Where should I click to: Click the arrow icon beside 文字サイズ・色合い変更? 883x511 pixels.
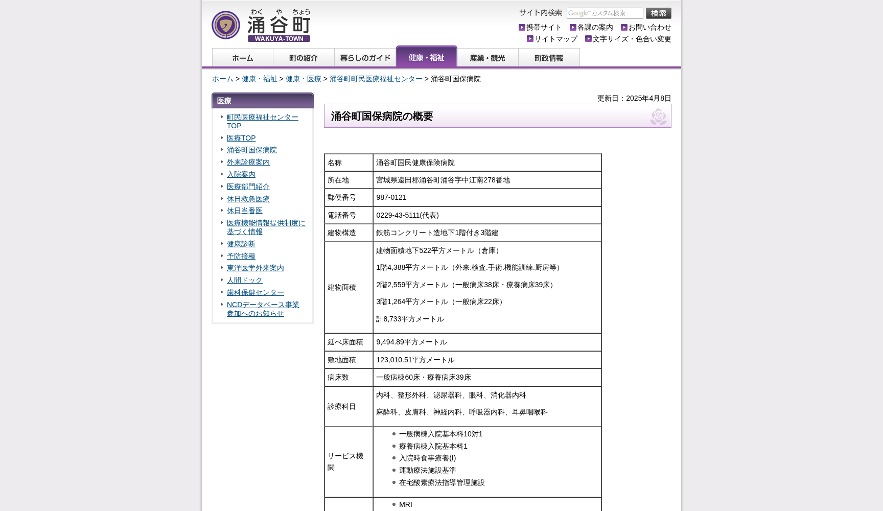click(x=588, y=39)
